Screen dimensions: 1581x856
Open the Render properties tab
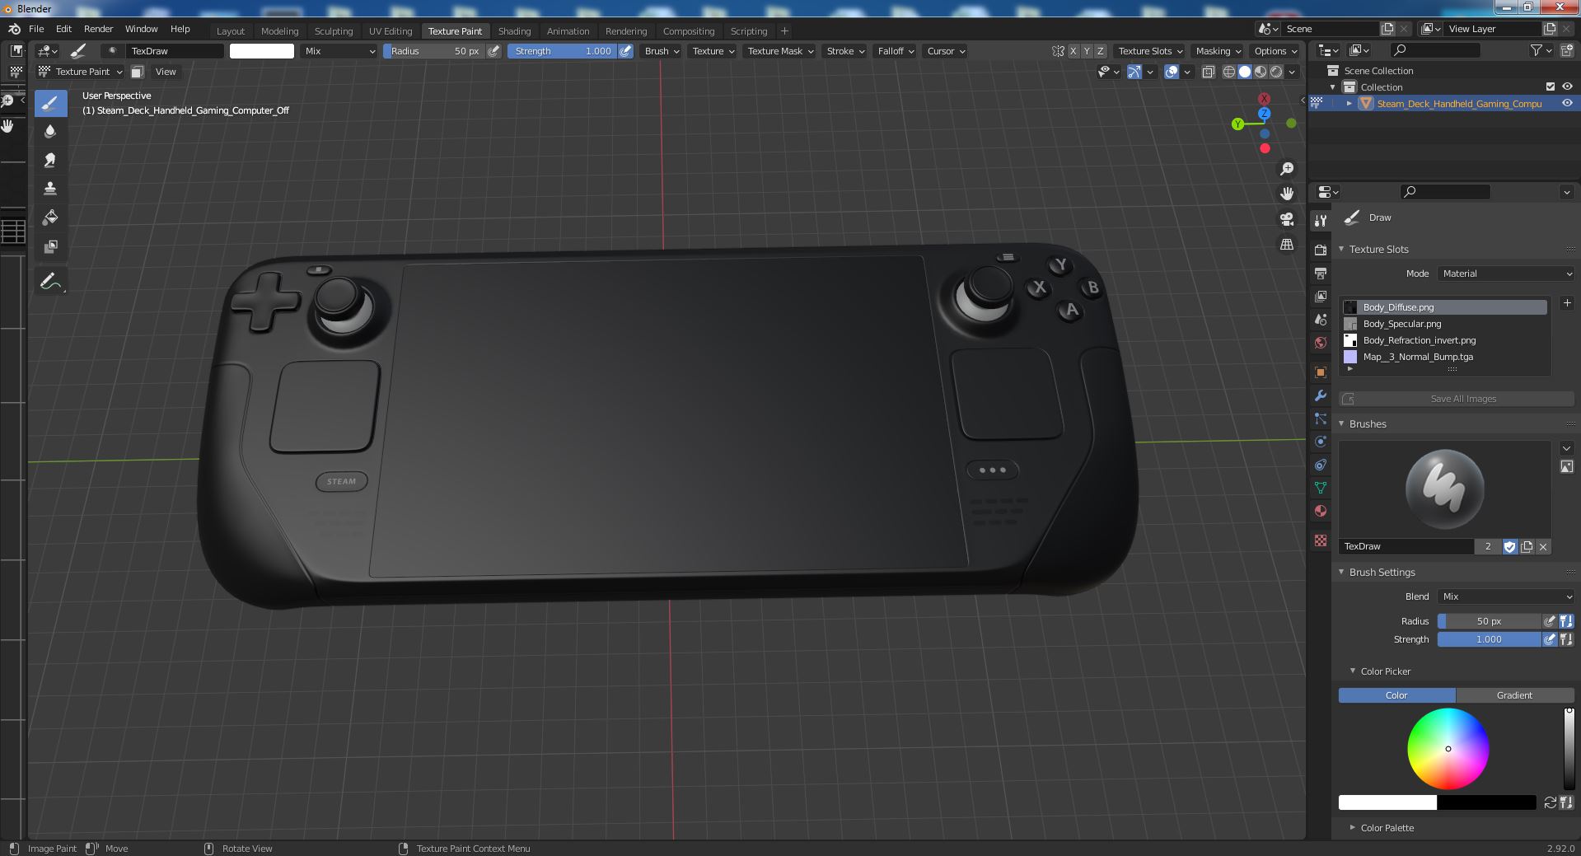(1321, 250)
